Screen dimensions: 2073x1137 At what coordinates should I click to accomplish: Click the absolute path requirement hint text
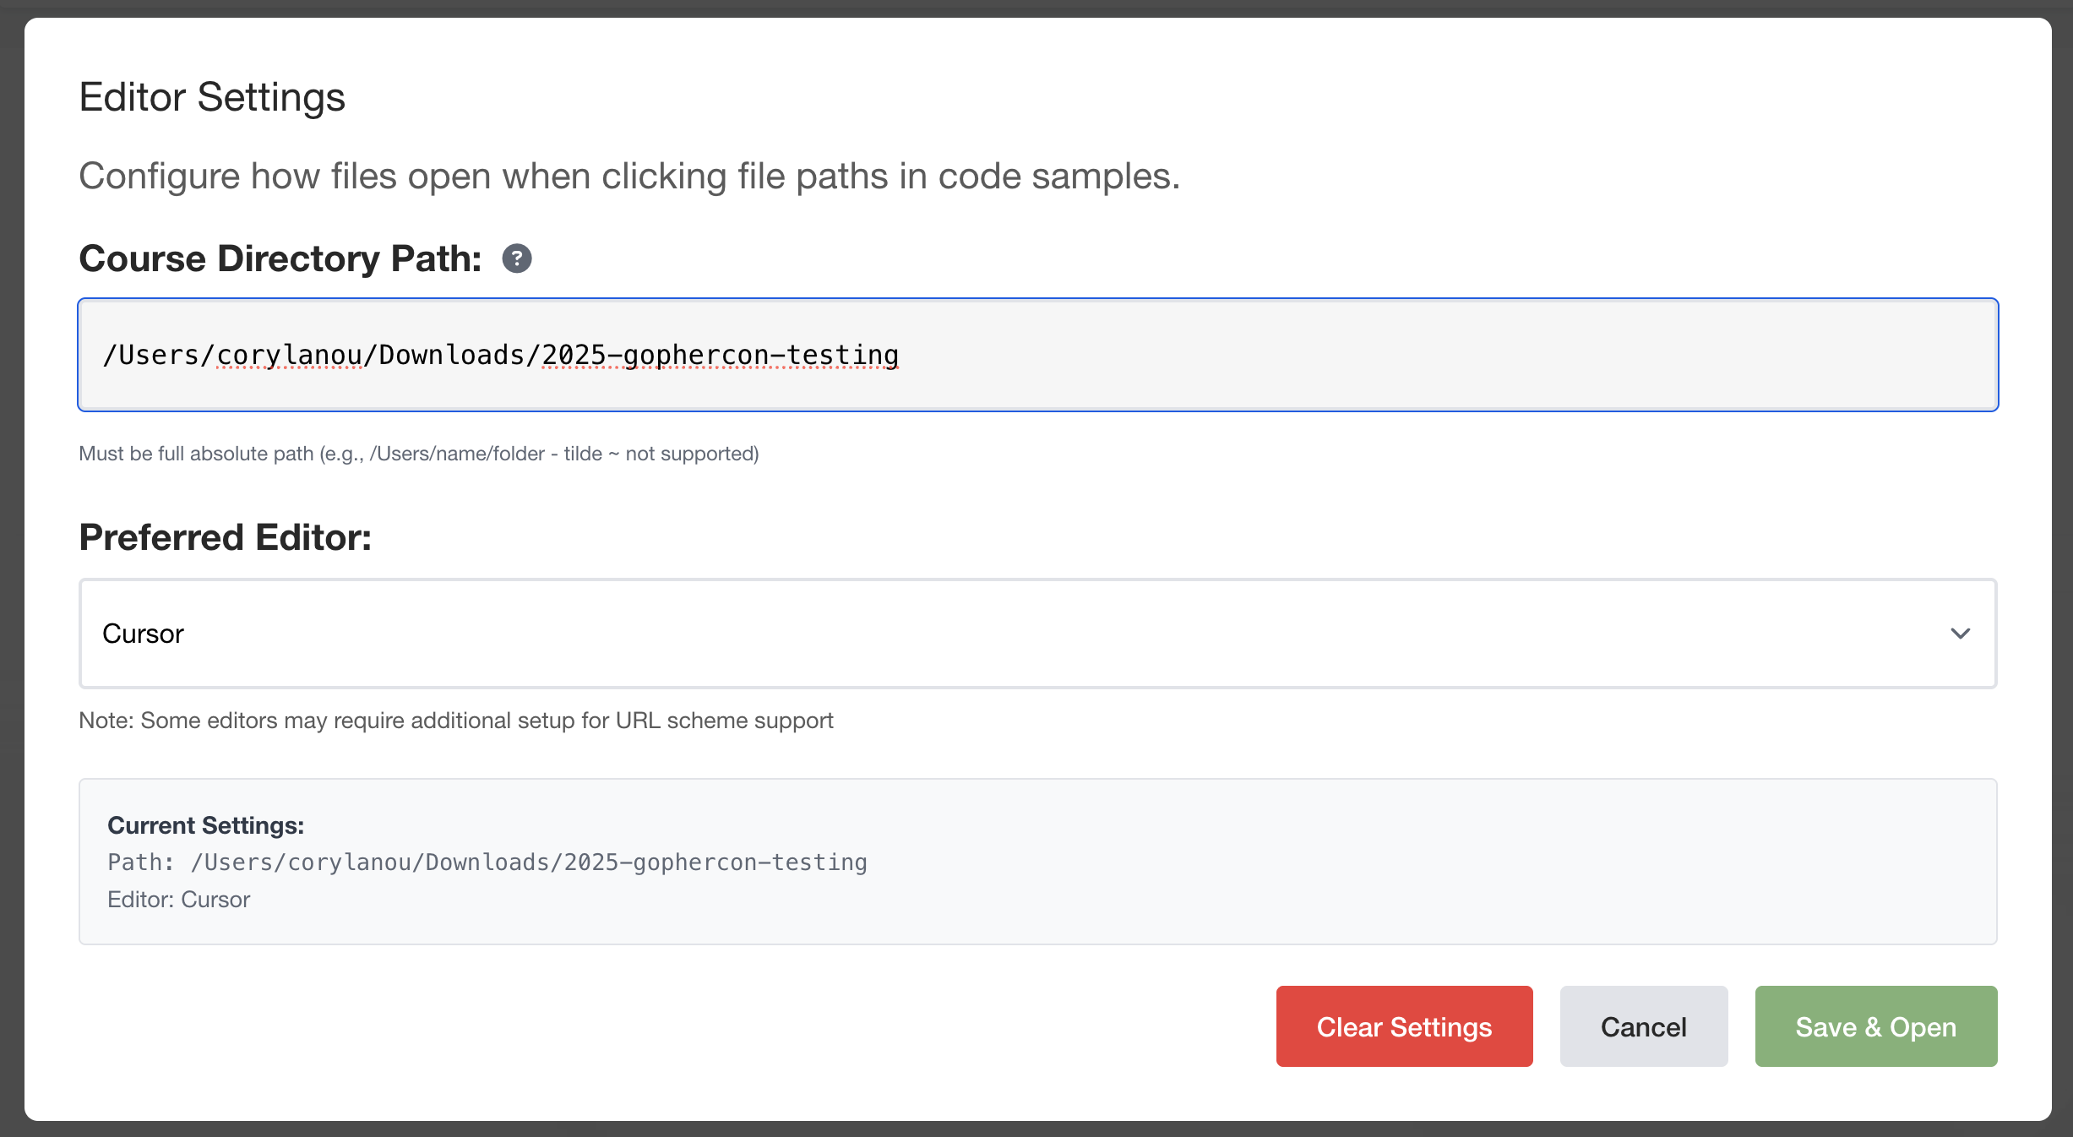(x=418, y=454)
